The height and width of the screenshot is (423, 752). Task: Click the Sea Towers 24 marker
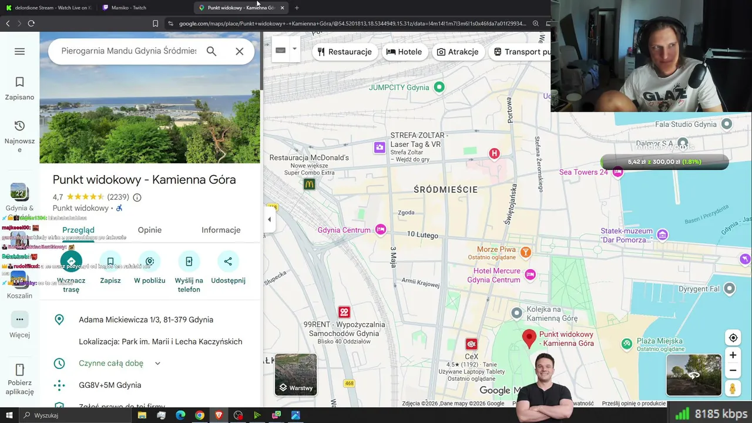coord(617,172)
